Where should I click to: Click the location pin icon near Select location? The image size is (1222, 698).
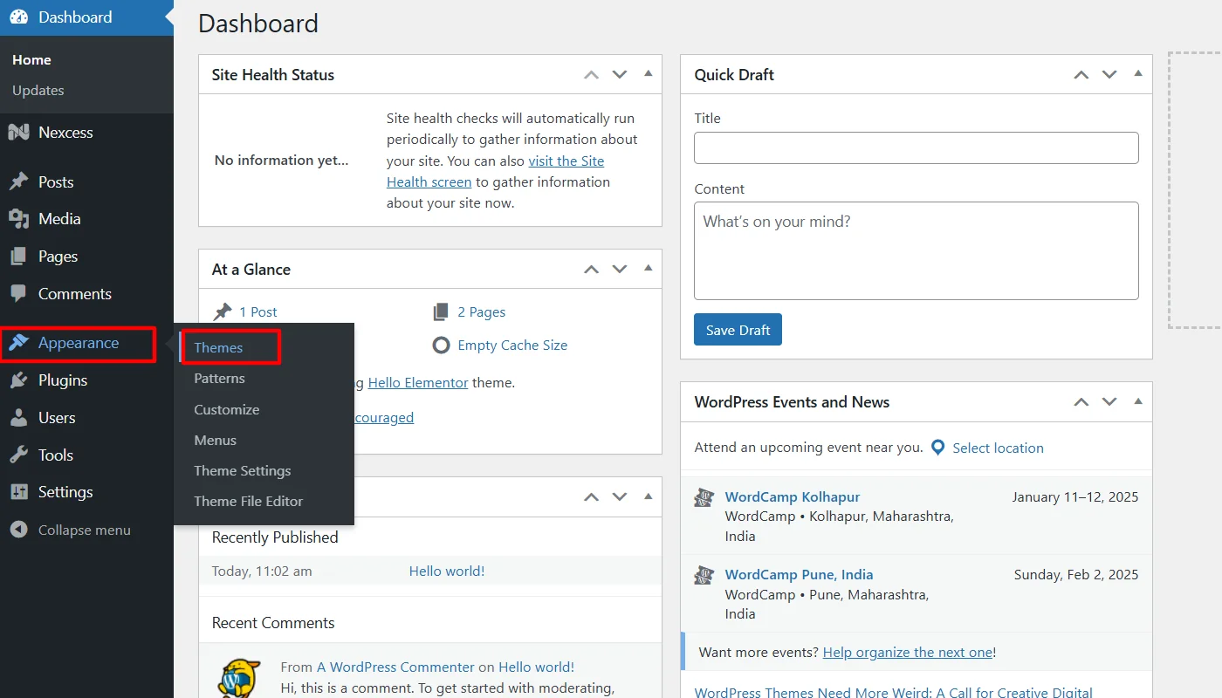click(x=938, y=448)
